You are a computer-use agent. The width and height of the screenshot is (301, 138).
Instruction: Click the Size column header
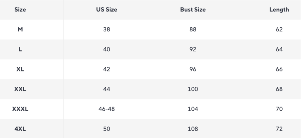(x=20, y=10)
